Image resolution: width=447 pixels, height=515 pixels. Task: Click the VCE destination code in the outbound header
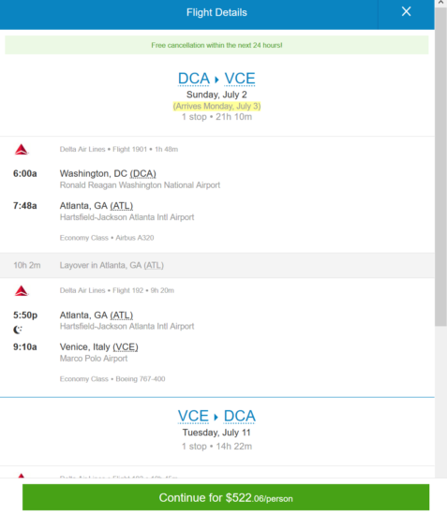click(x=240, y=79)
